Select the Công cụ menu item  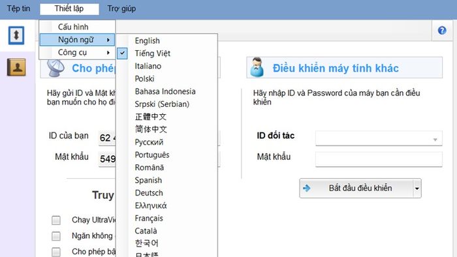click(x=77, y=52)
